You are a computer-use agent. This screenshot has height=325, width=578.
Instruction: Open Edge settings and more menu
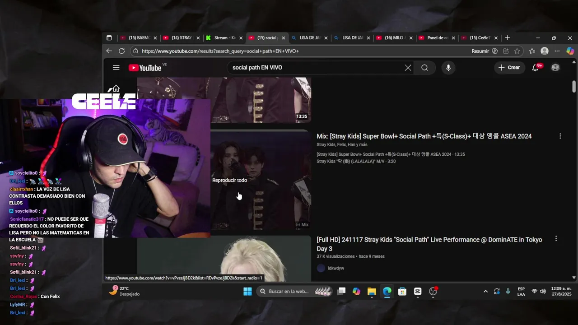pyautogui.click(x=557, y=51)
